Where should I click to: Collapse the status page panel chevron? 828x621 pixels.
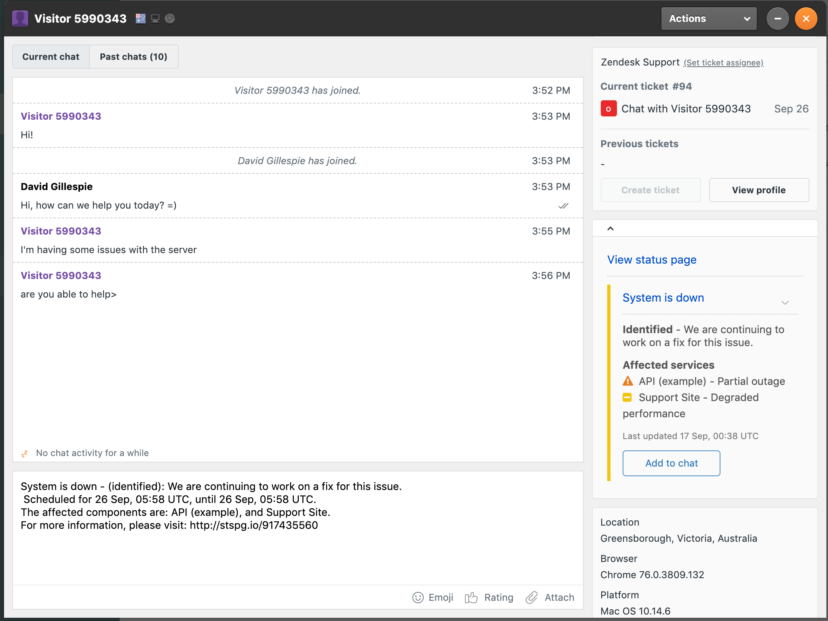[610, 229]
